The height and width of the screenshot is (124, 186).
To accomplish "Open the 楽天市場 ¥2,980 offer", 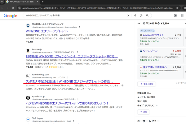I will click(x=160, y=72).
